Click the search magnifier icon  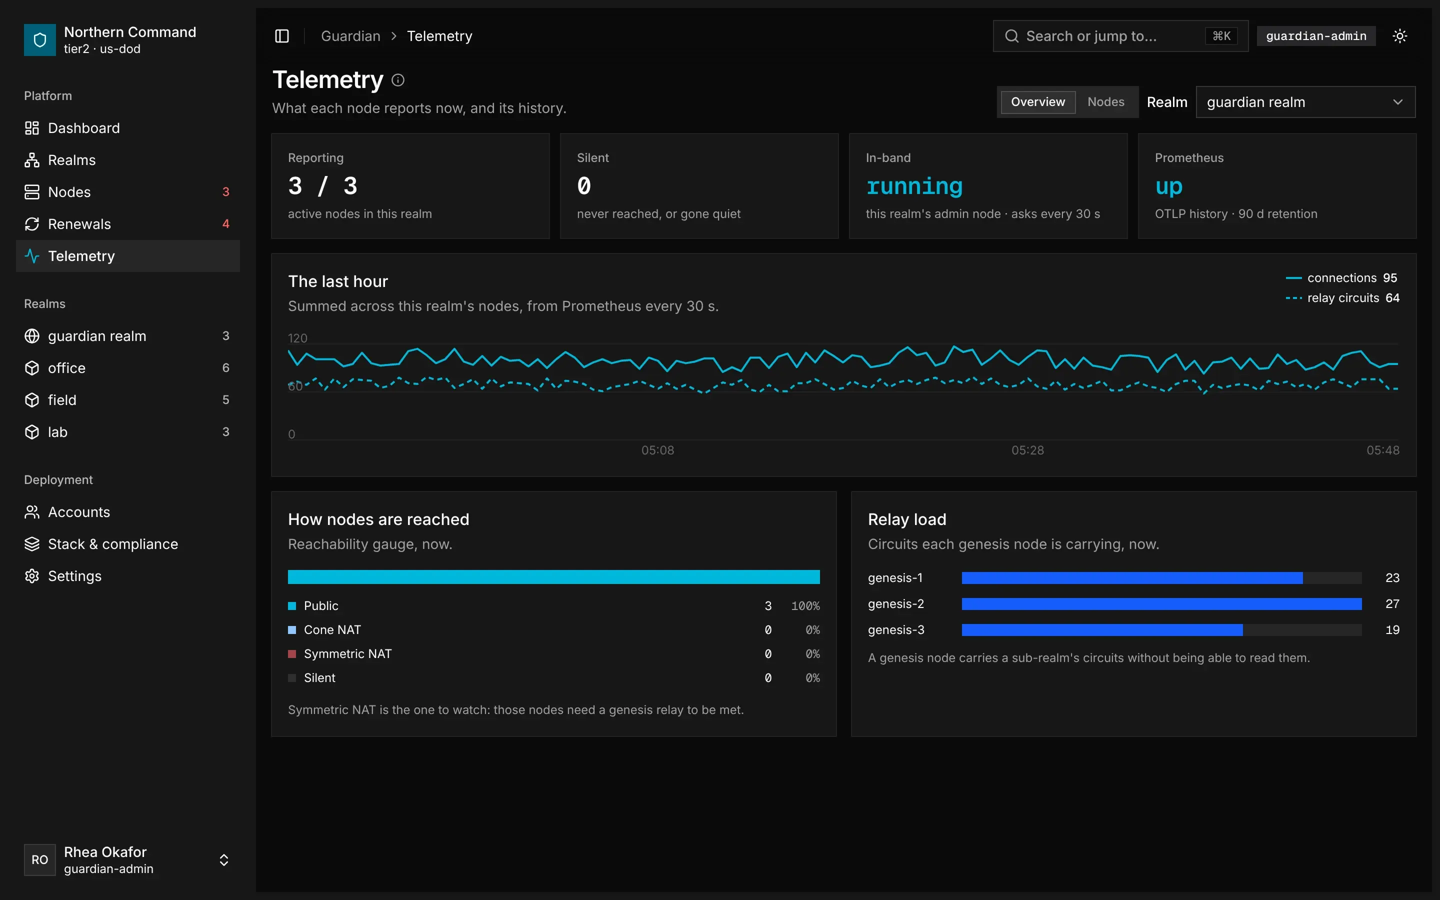pos(1011,36)
